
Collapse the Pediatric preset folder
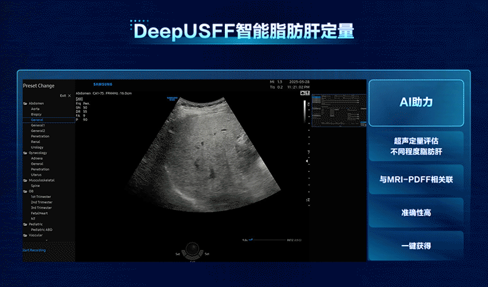25,224
